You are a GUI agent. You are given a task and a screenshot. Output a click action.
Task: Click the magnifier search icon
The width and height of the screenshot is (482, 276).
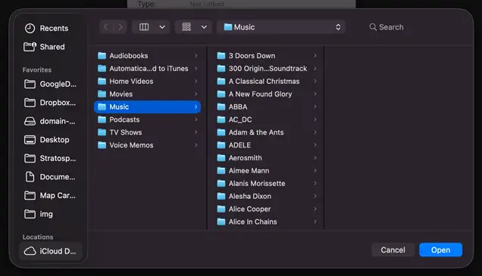[x=373, y=27]
